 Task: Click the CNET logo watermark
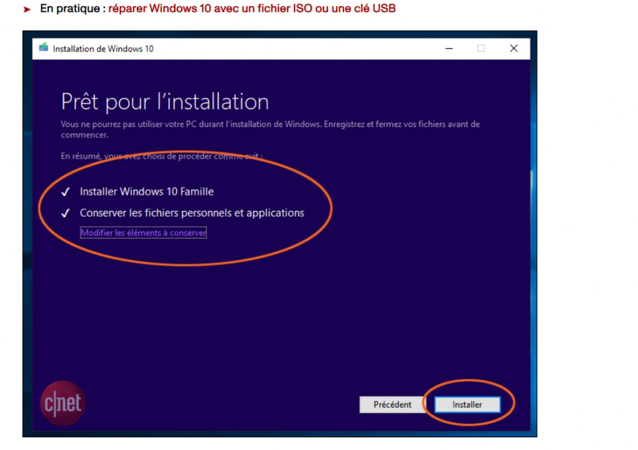(x=63, y=403)
